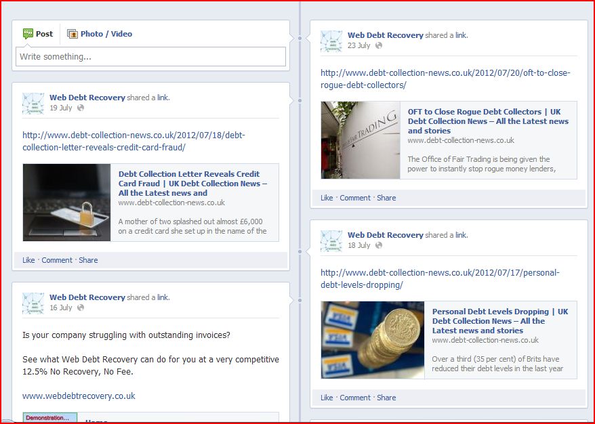Open the www.webdebtrecovery.co.uk link
Image resolution: width=595 pixels, height=424 pixels.
79,396
